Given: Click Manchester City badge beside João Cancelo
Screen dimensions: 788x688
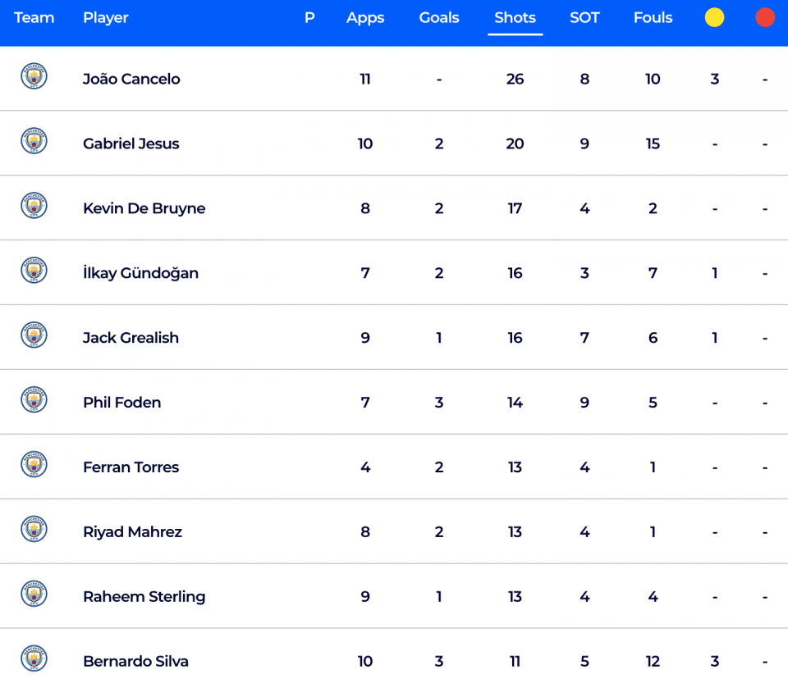Looking at the screenshot, I should [34, 75].
